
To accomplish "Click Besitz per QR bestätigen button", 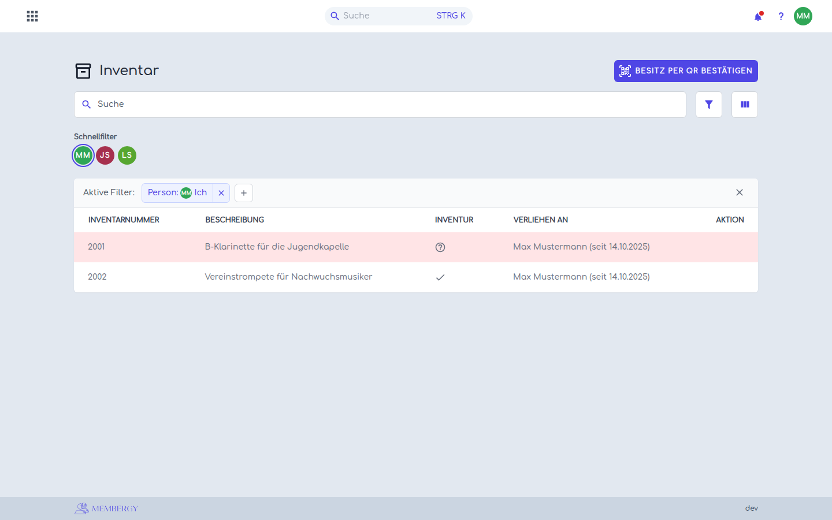I will 686,71.
